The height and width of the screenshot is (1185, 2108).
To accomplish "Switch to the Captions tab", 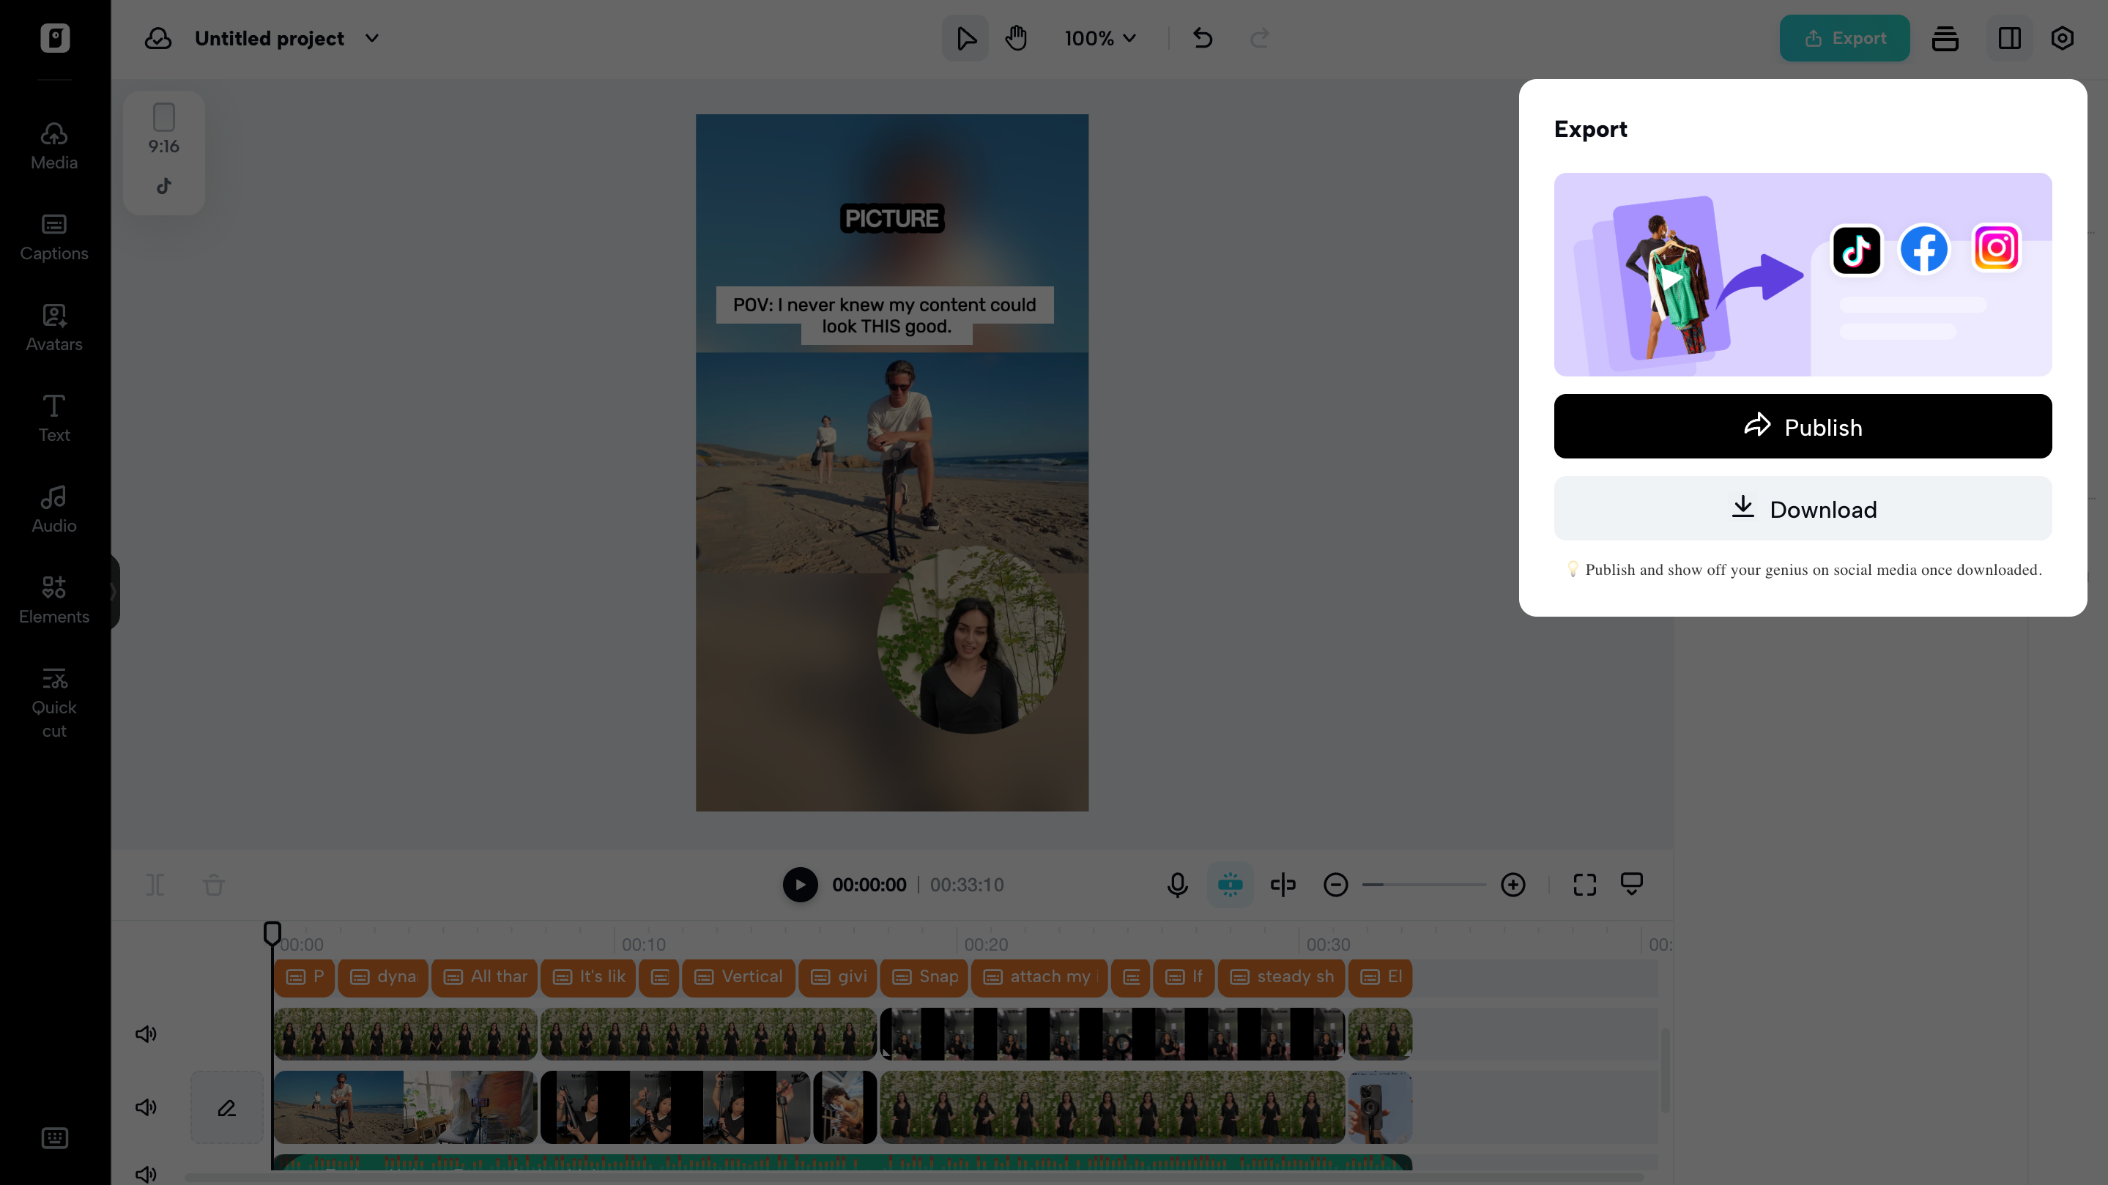I will pyautogui.click(x=53, y=237).
